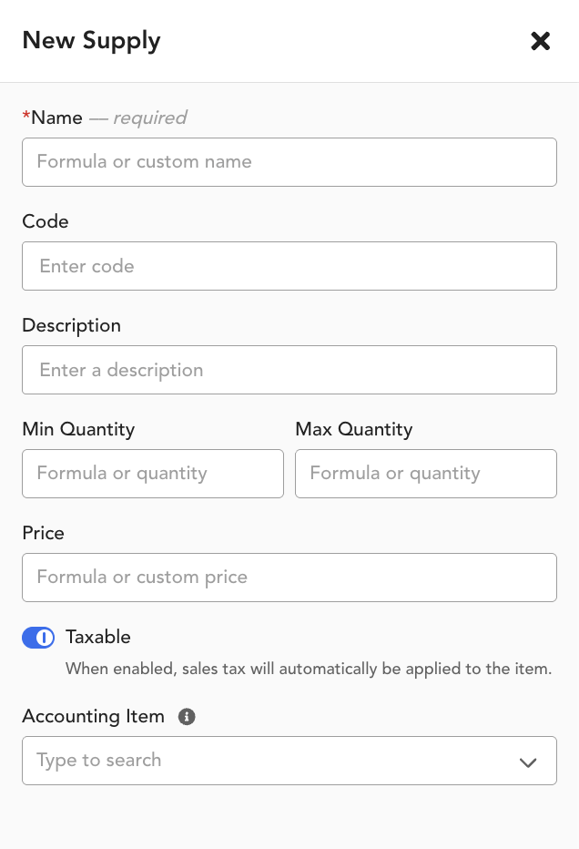
Task: Focus the Max Quantity input
Action: [426, 474]
